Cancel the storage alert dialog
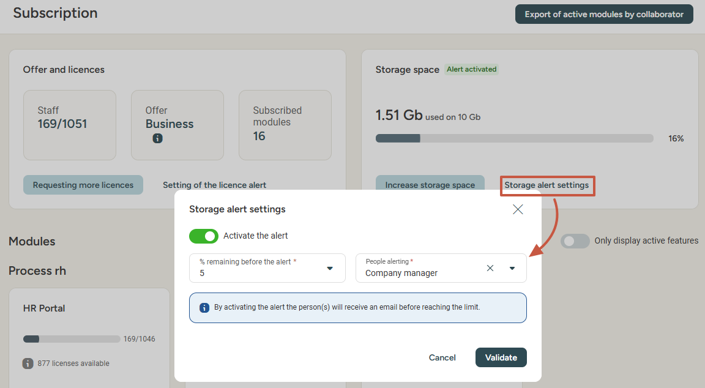Viewport: 705px width, 388px height. coord(442,357)
